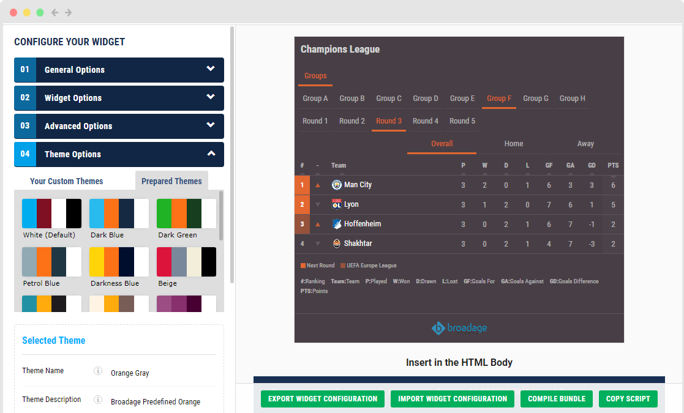Select the Round 3 tab

click(x=389, y=121)
